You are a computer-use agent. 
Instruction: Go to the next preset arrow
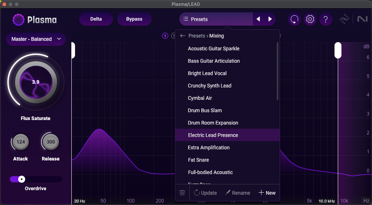(x=270, y=19)
